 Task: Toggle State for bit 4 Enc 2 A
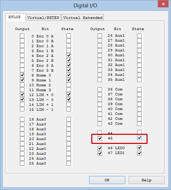point(69,56)
